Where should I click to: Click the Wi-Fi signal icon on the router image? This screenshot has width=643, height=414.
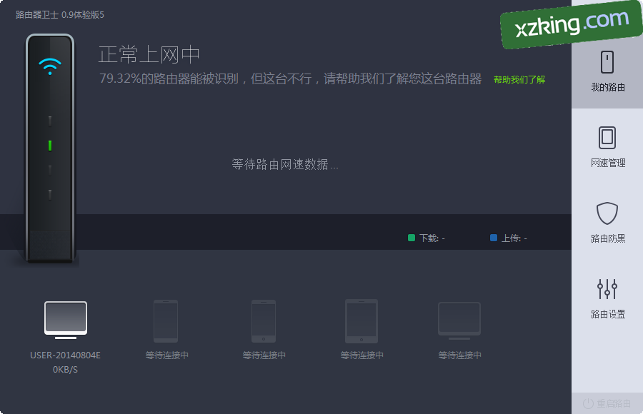tap(50, 65)
